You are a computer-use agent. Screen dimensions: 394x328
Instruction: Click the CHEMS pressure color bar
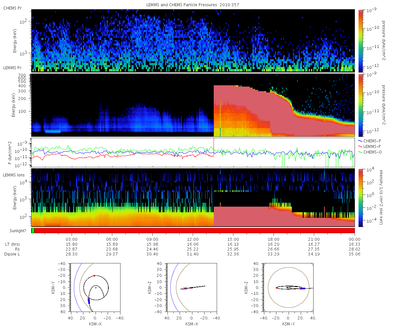click(361, 40)
